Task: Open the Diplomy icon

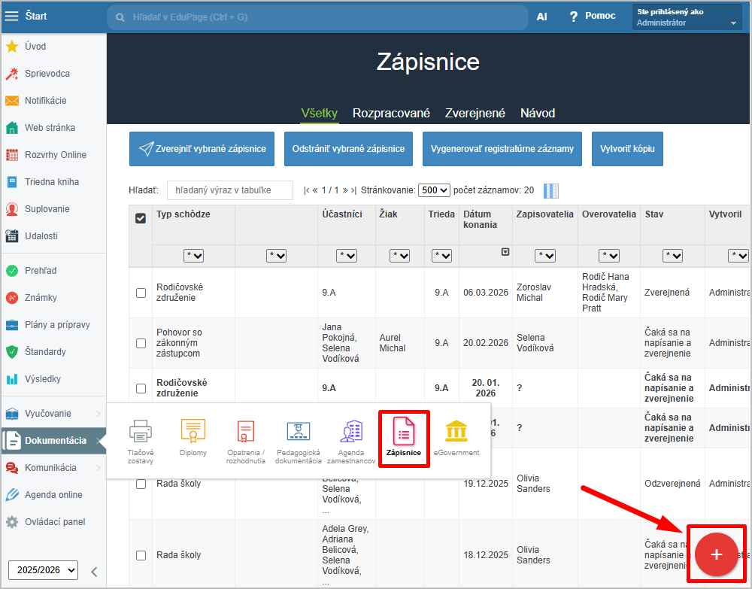Action: coord(193,437)
